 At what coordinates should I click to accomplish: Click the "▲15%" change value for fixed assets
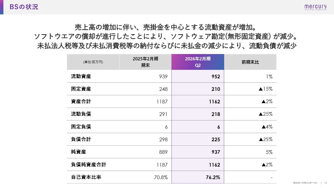point(265,89)
